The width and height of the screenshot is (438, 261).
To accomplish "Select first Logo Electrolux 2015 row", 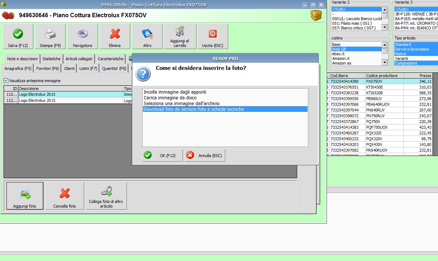I will [68, 94].
